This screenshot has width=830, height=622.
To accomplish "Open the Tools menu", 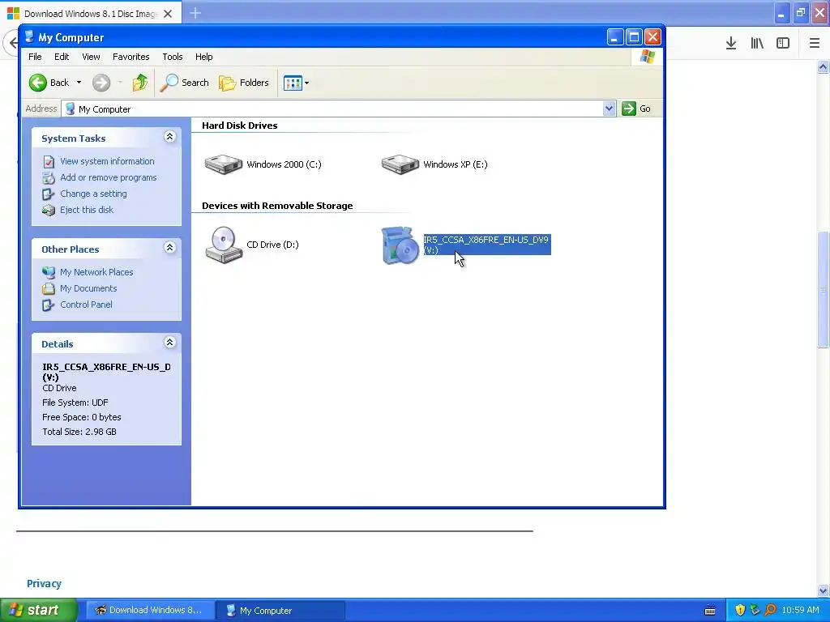I will pyautogui.click(x=172, y=57).
